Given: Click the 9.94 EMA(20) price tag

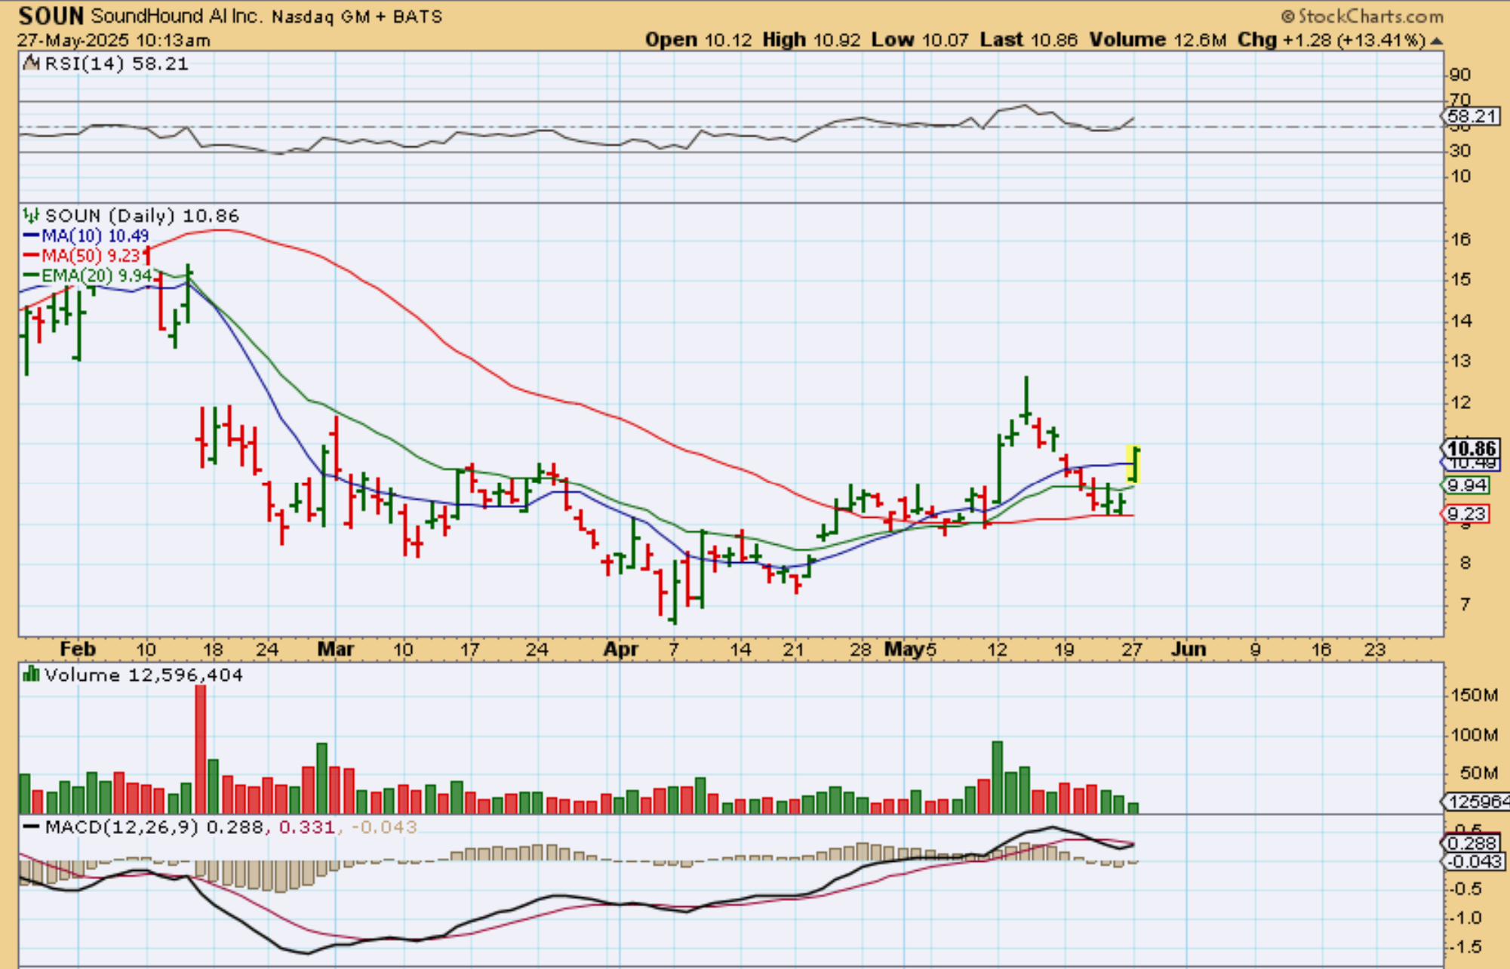Looking at the screenshot, I should (1467, 485).
